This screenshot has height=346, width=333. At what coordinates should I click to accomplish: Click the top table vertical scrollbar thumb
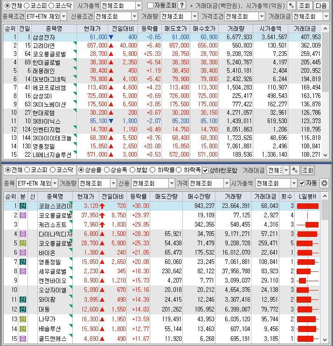coord(325,62)
